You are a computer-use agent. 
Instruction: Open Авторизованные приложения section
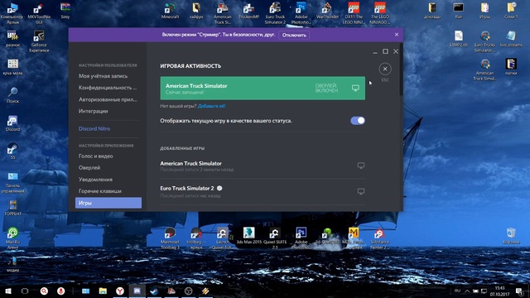pyautogui.click(x=108, y=99)
